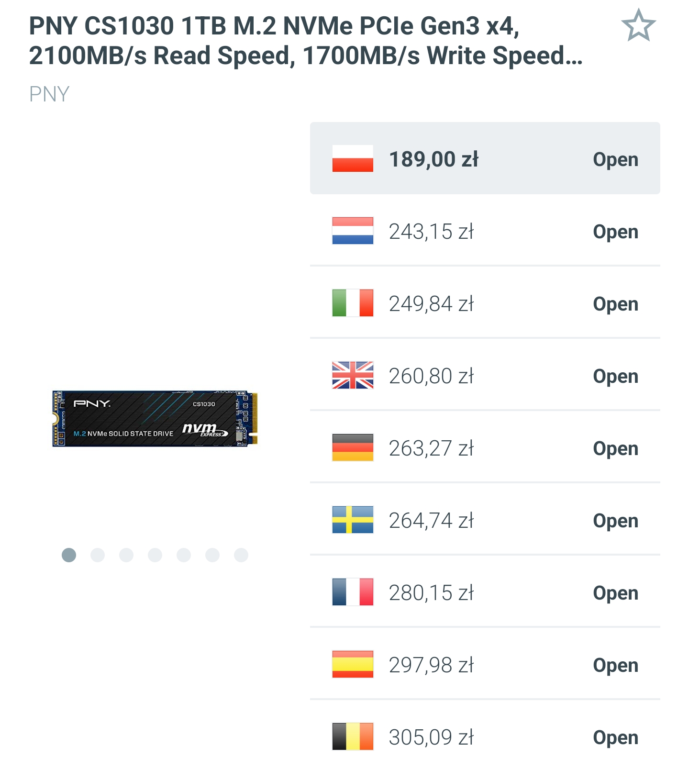Click the Netherlands flag icon
The height and width of the screenshot is (769, 689).
click(353, 231)
